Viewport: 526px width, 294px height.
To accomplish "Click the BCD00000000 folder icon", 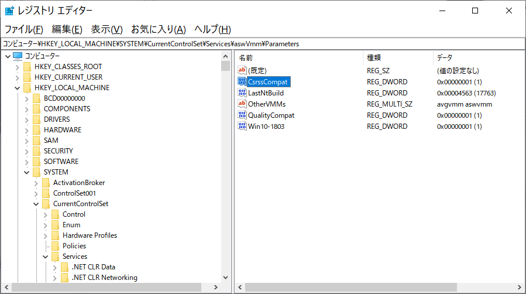I will pos(36,98).
